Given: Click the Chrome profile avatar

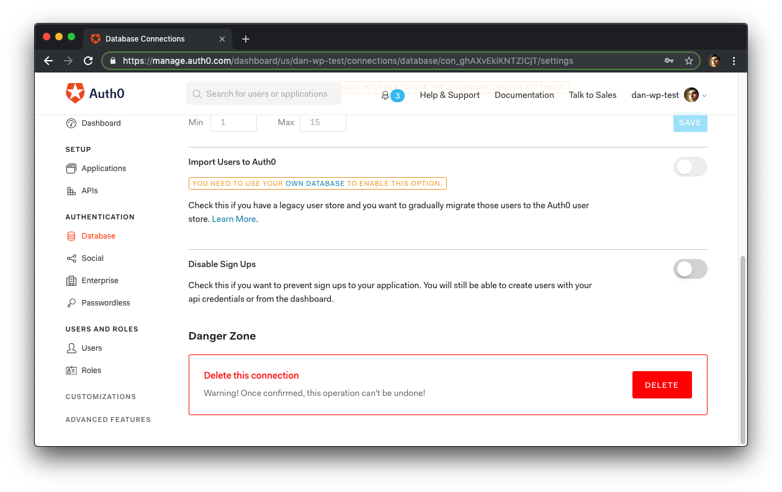Looking at the screenshot, I should click(714, 61).
